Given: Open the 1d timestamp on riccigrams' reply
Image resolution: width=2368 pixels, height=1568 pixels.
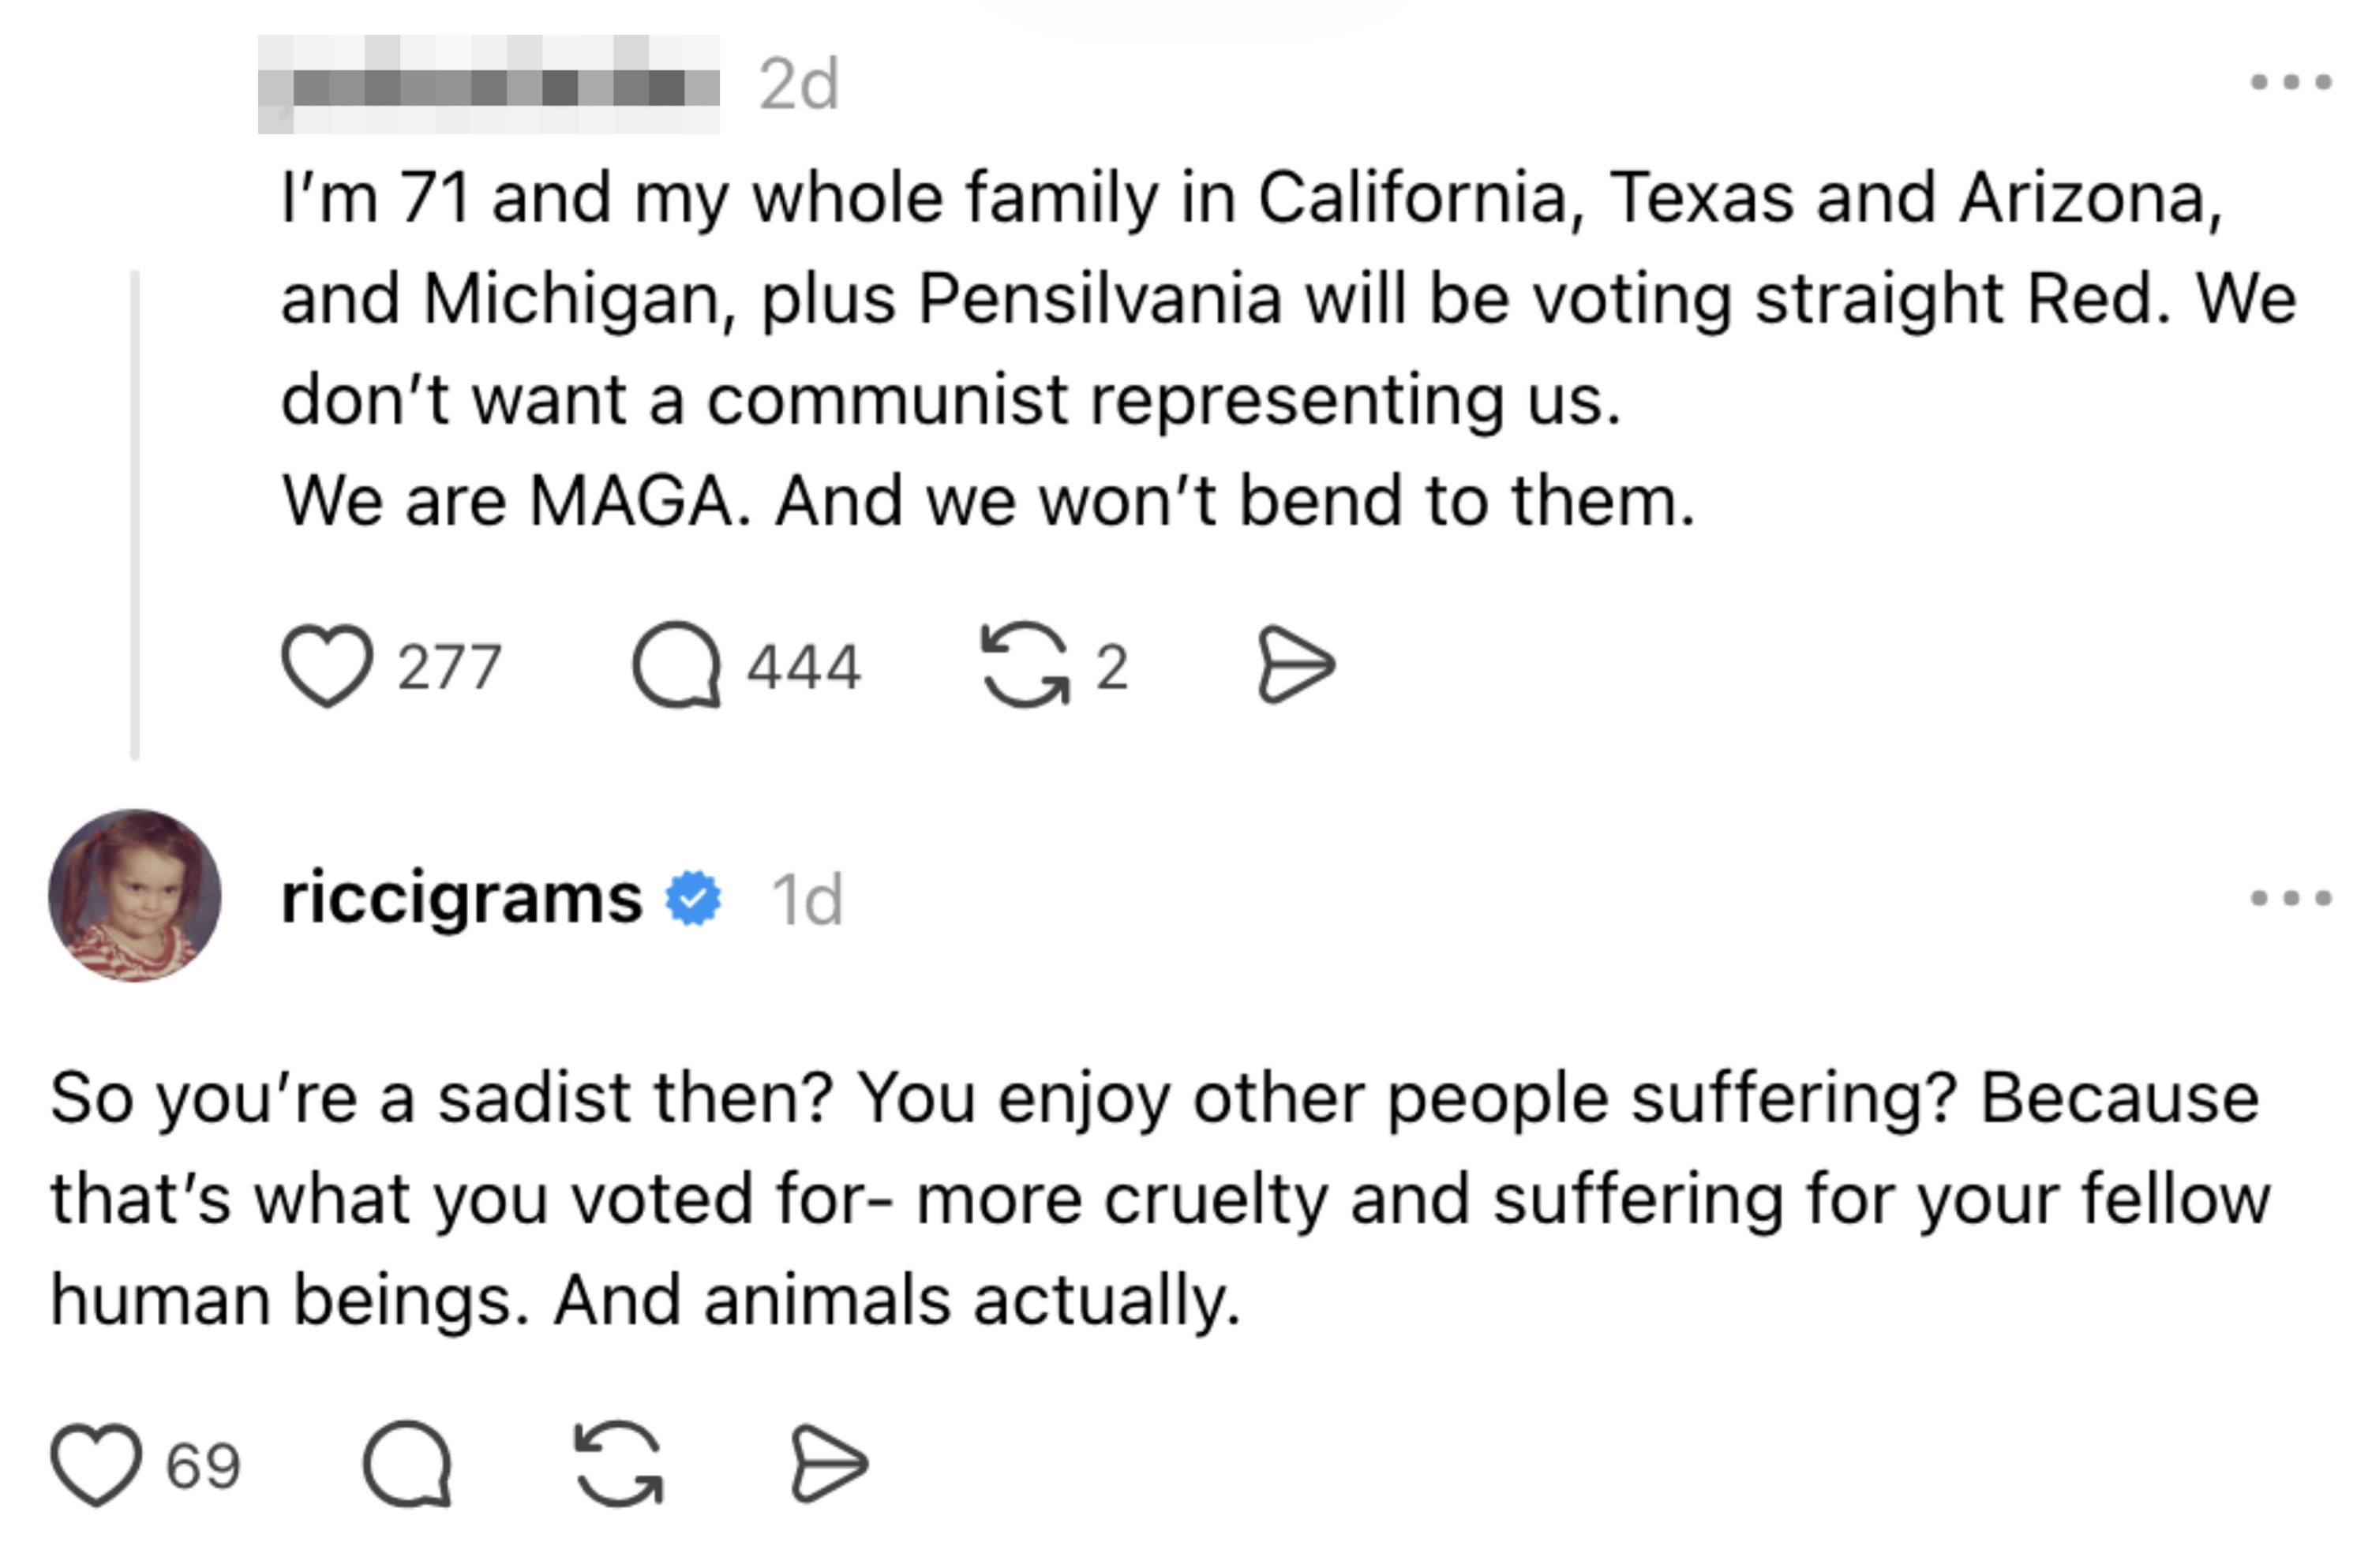Looking at the screenshot, I should [x=807, y=900].
